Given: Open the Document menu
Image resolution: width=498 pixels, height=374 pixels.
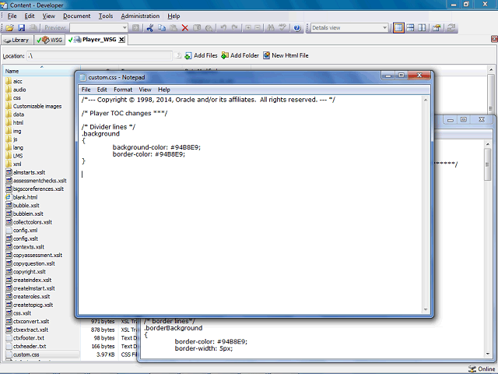Looking at the screenshot, I should click(76, 16).
